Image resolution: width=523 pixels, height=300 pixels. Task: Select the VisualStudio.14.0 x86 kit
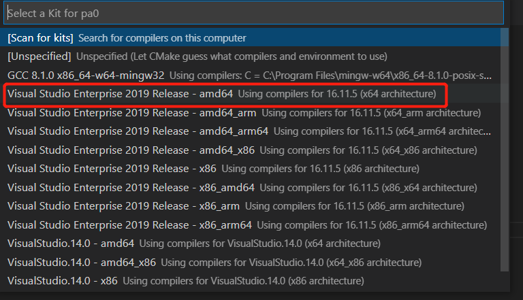(x=254, y=281)
